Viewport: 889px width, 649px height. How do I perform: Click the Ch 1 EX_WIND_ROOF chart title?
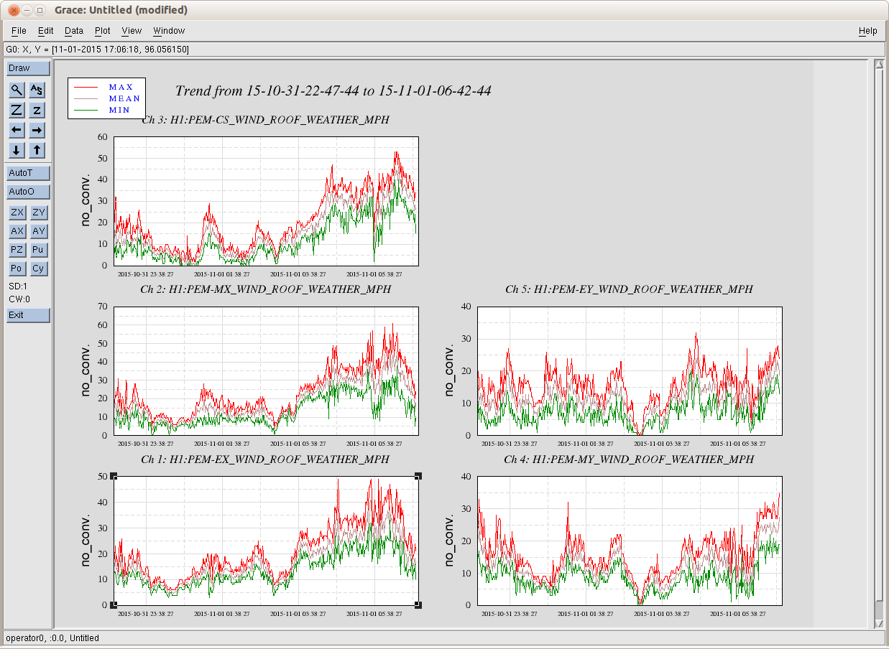(x=265, y=459)
